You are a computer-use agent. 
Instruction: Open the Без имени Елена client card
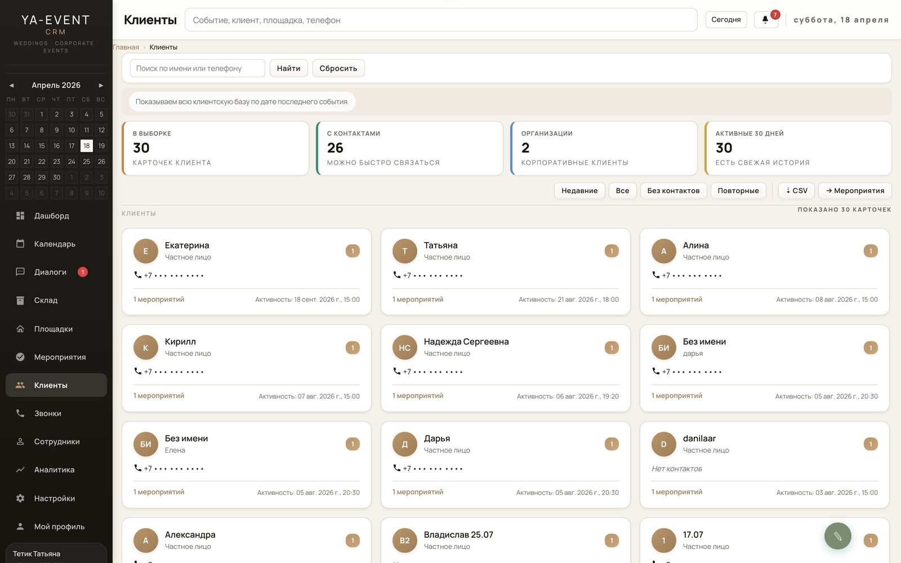pyautogui.click(x=247, y=464)
